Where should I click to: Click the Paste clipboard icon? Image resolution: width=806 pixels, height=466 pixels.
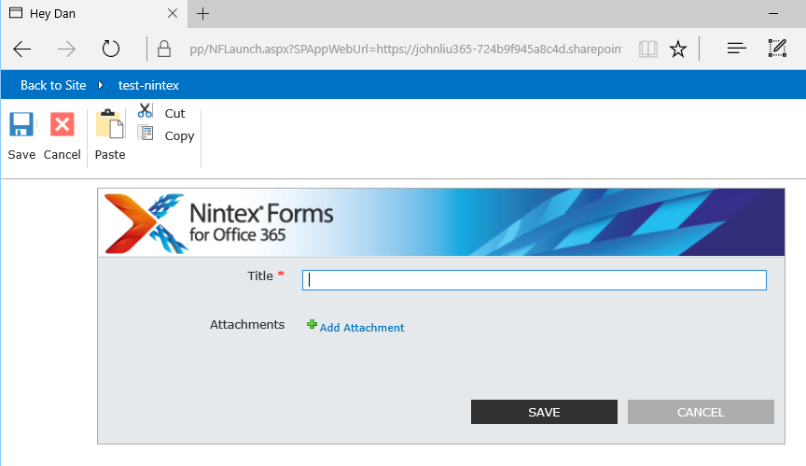point(110,125)
